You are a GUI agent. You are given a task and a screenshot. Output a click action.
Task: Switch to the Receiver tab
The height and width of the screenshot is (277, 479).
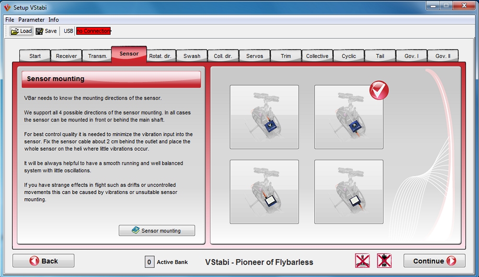pos(66,56)
